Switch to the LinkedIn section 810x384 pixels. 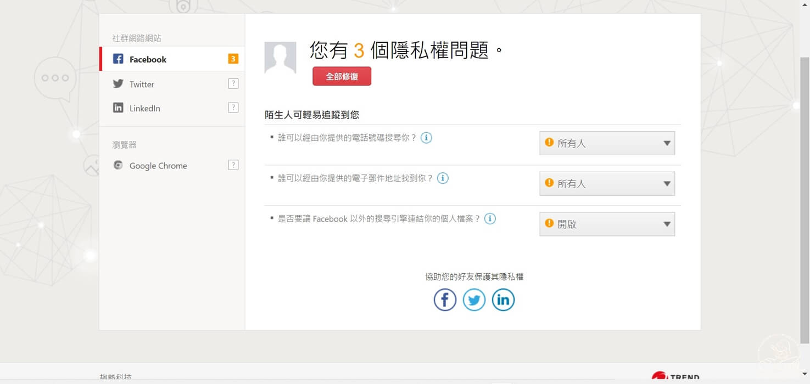[x=144, y=108]
